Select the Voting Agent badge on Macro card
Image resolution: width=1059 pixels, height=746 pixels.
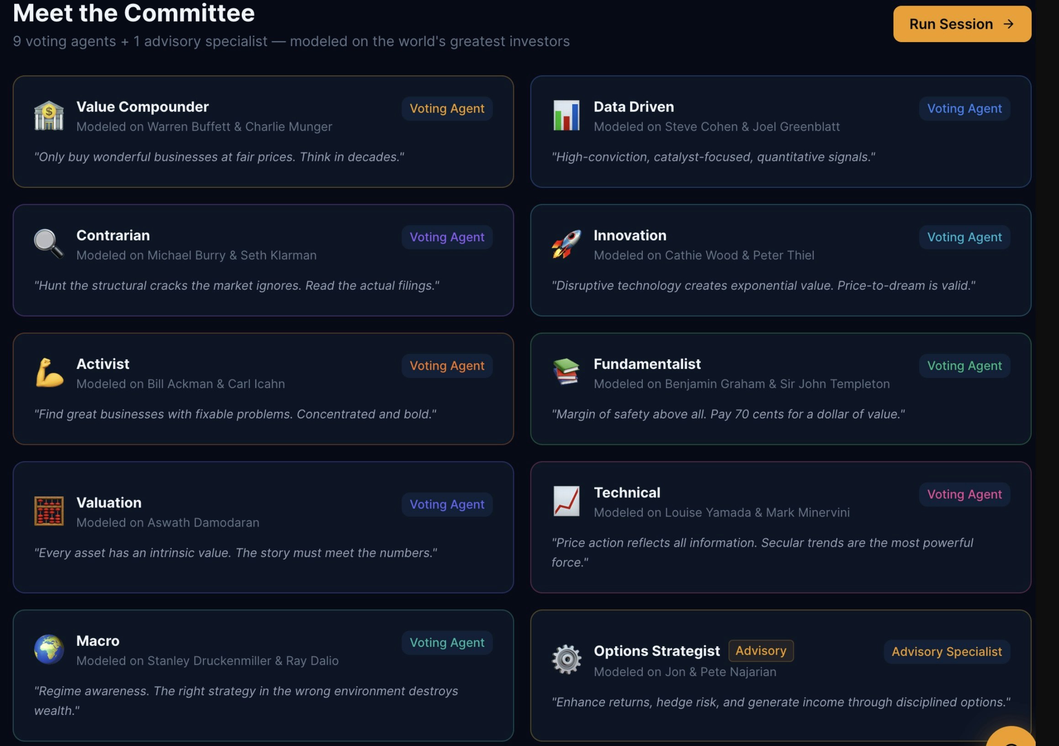tap(446, 642)
